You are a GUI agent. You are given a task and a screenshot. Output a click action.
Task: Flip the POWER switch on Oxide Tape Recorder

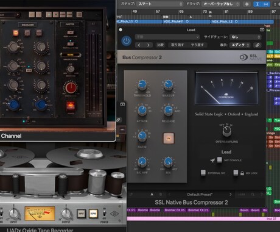point(104,214)
